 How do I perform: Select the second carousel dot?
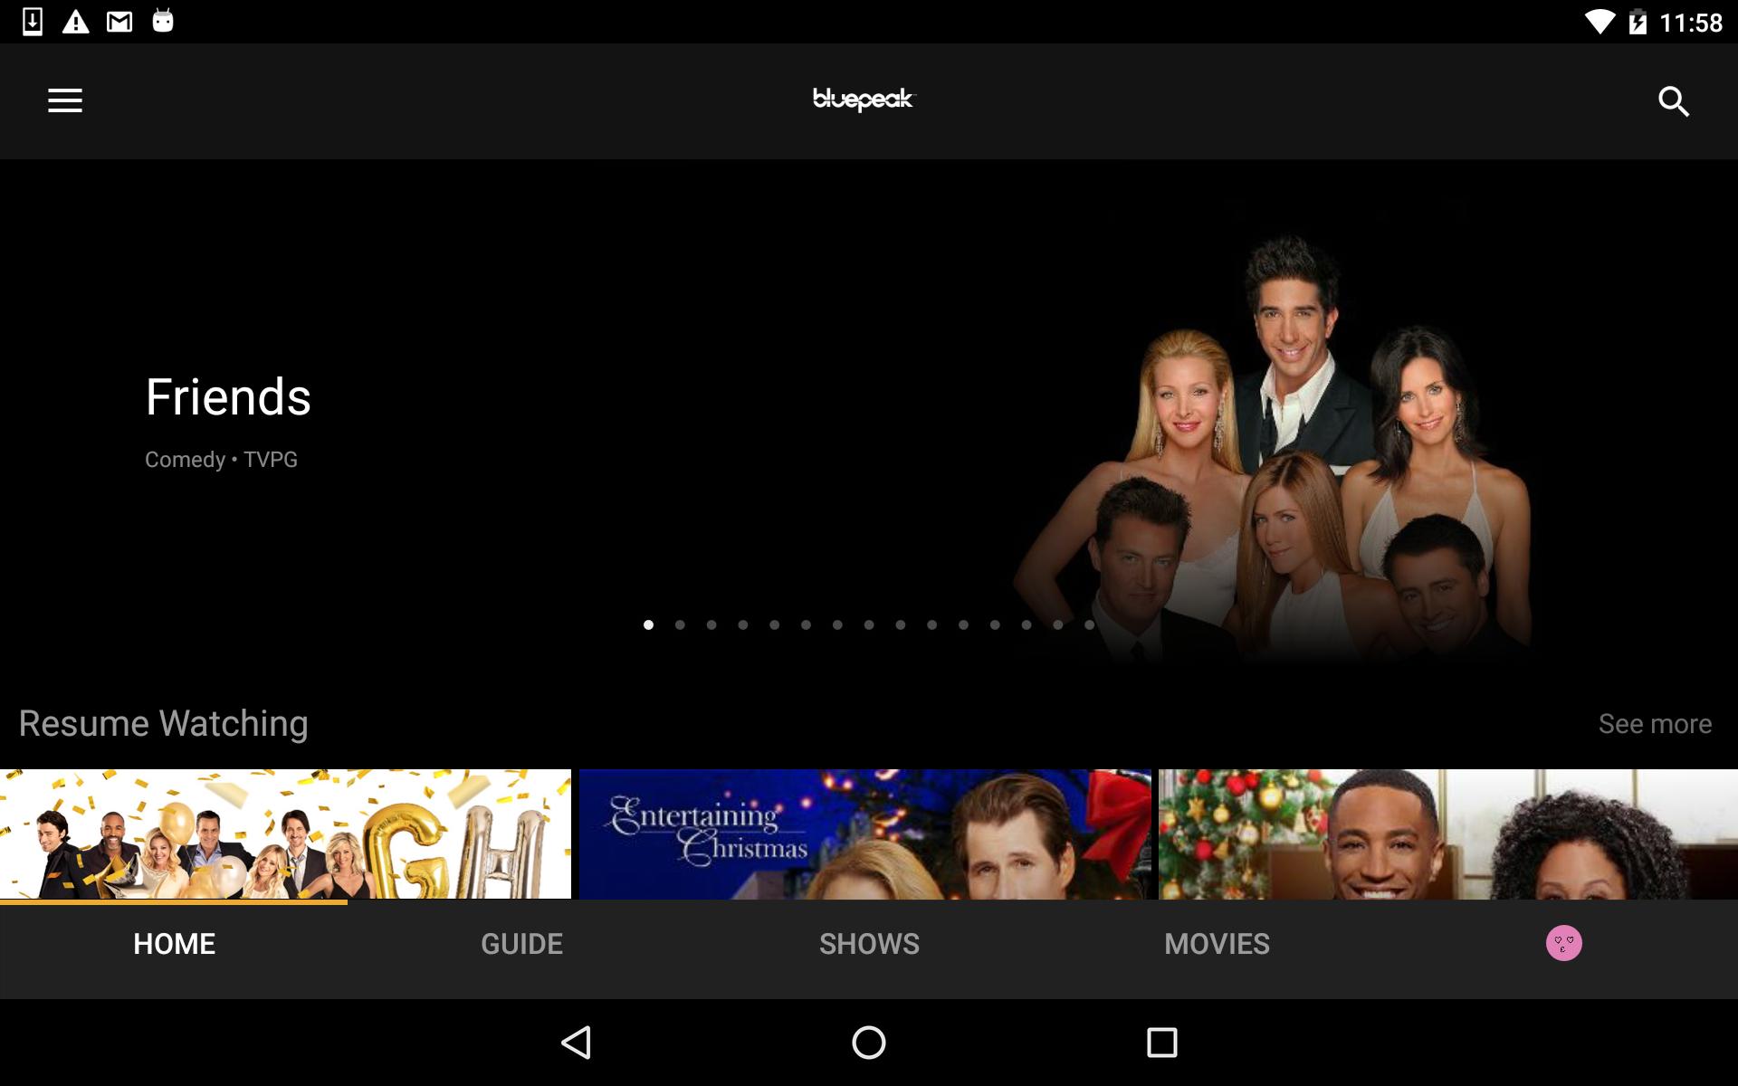(x=680, y=624)
